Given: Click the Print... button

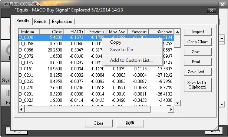Looking at the screenshot, I should tap(198, 62).
